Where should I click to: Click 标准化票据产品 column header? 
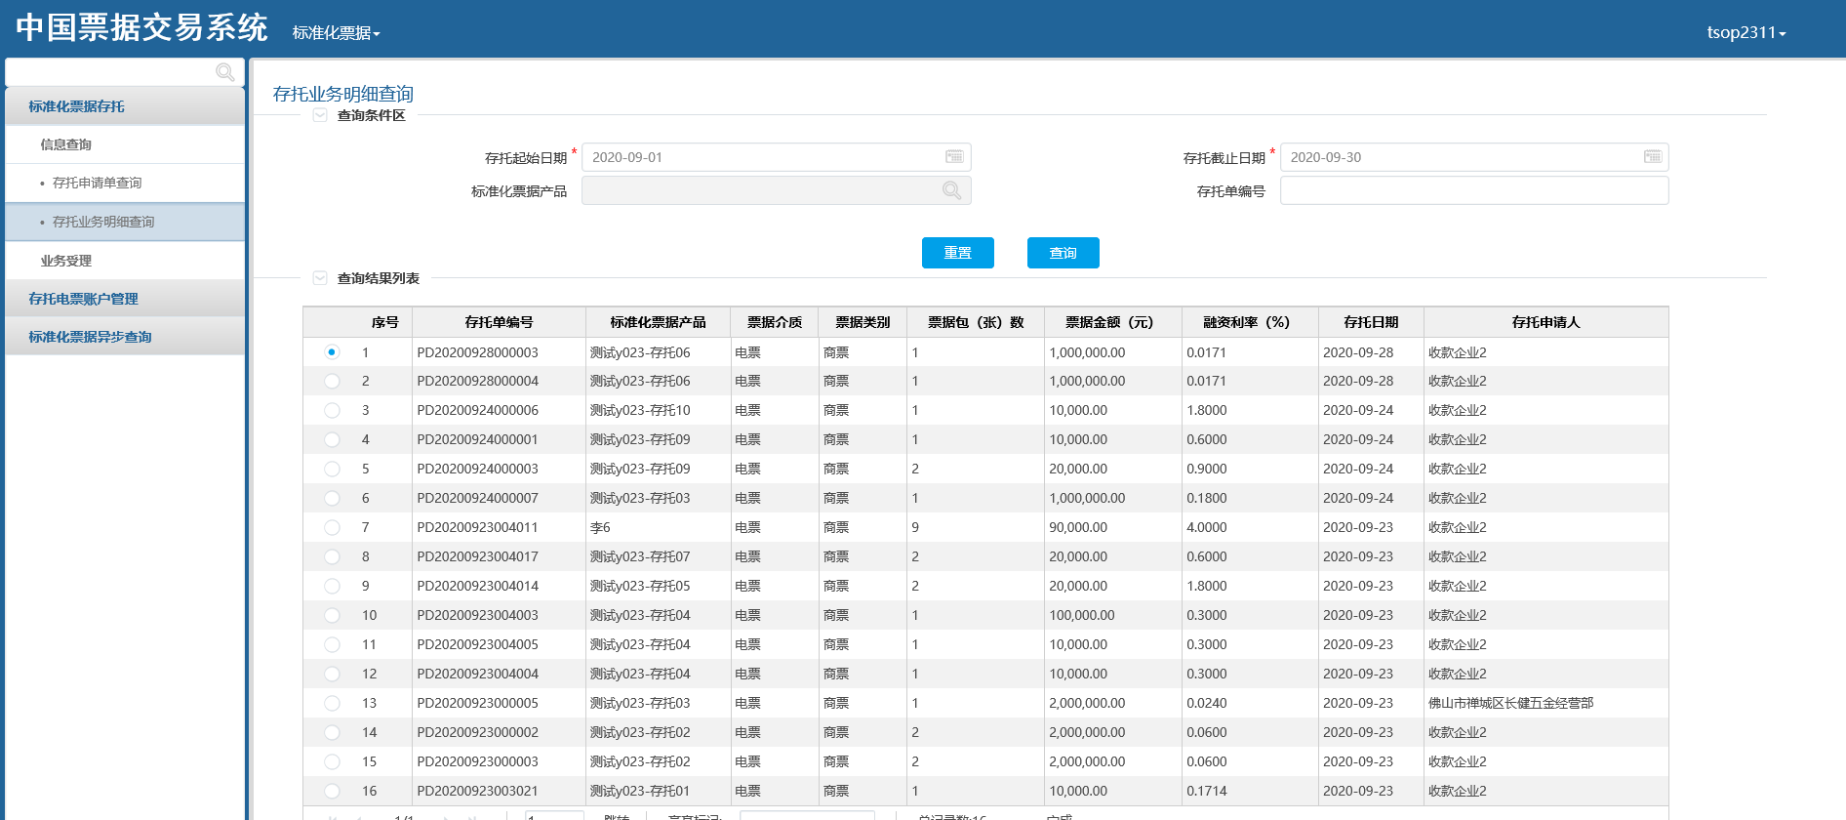tap(658, 322)
